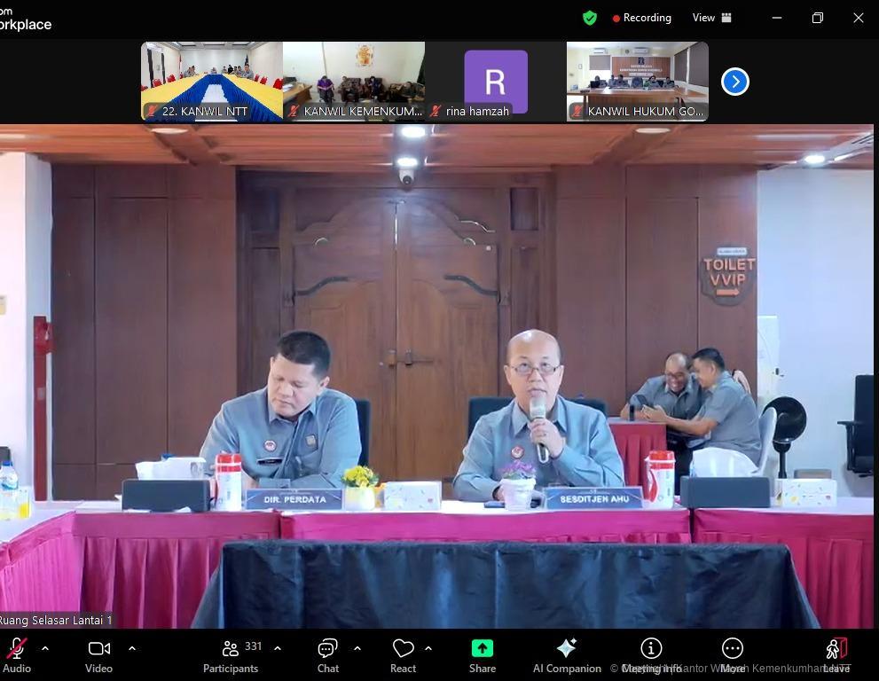Click the green Share screen button

[x=483, y=654]
